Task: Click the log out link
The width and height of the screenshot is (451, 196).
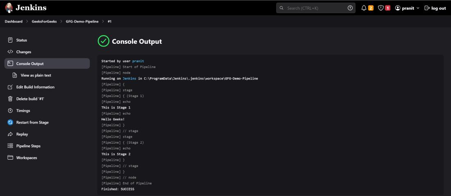Action: (x=435, y=8)
